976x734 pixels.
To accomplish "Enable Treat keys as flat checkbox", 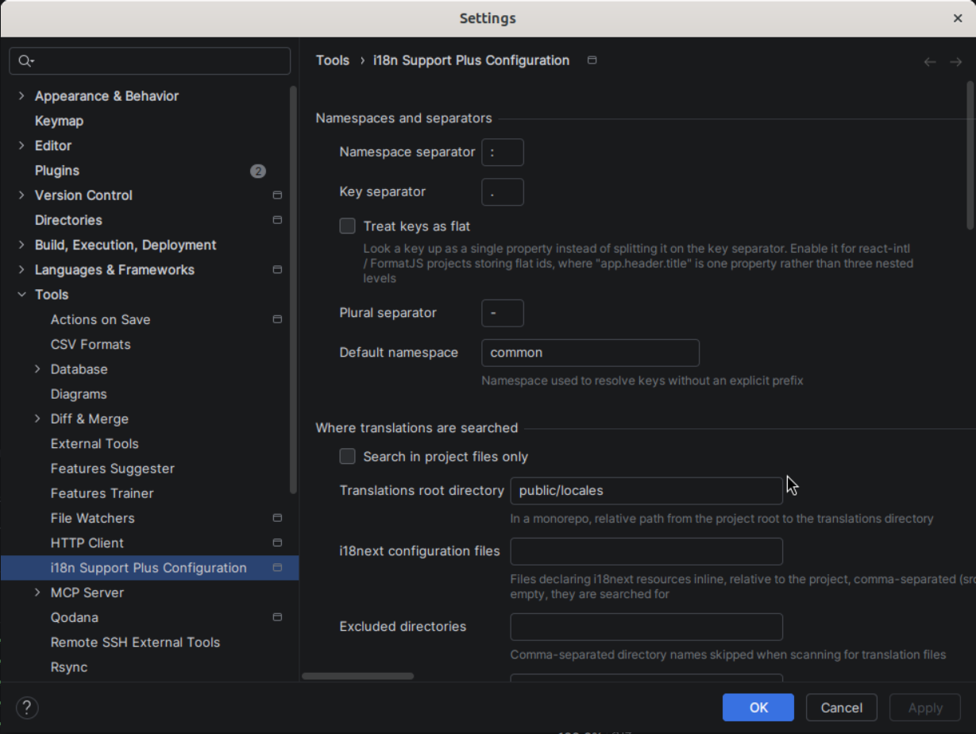I will pos(347,226).
